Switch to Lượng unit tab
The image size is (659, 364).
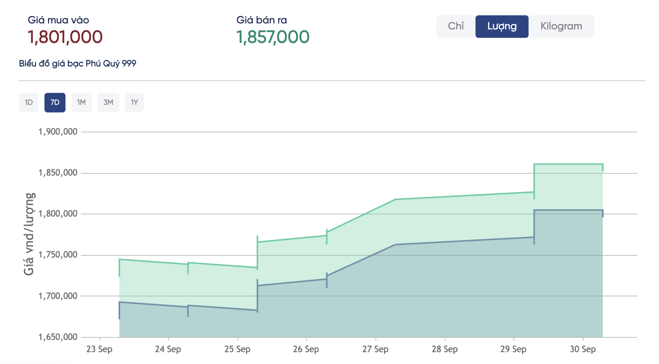coord(502,26)
